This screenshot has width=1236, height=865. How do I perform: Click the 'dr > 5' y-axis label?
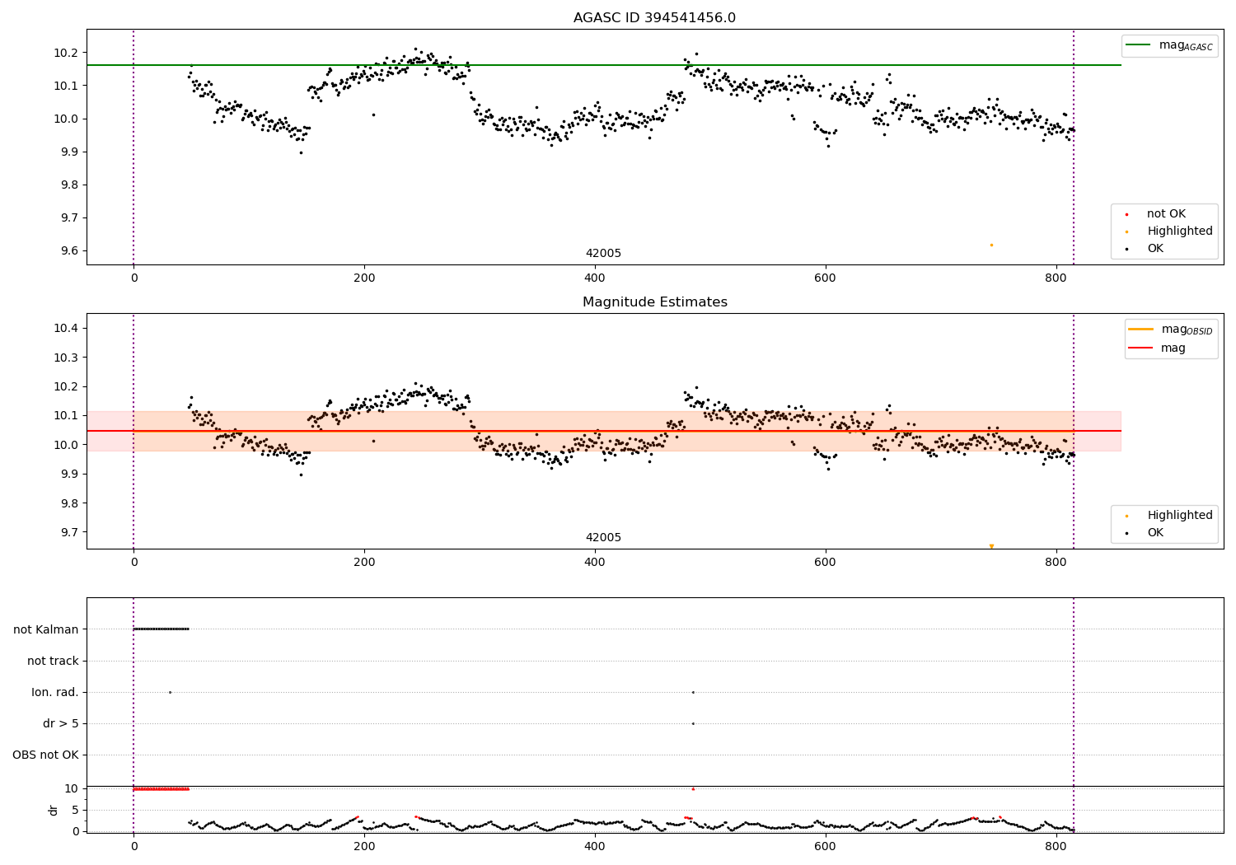click(61, 723)
